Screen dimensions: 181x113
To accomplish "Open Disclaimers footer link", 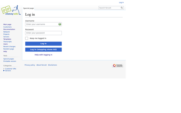I will coord(52,65).
